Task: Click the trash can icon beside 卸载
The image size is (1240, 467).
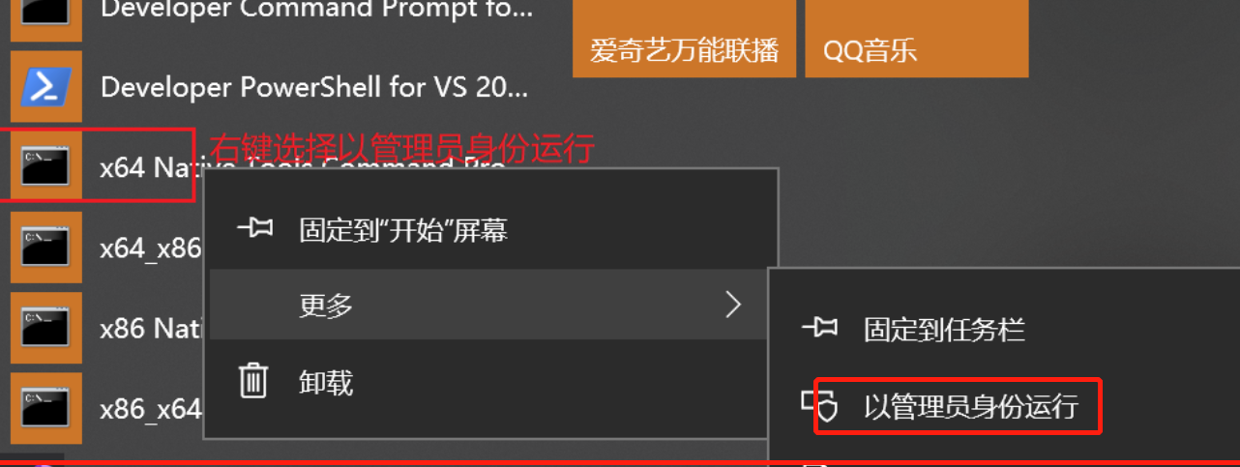Action: (253, 380)
